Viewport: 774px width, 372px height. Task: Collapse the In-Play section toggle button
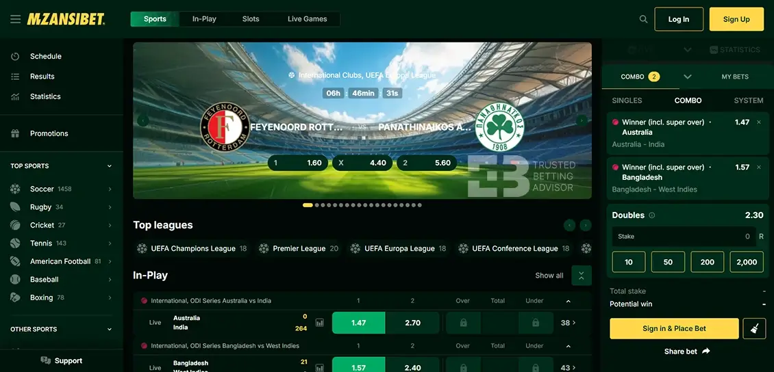tap(581, 275)
